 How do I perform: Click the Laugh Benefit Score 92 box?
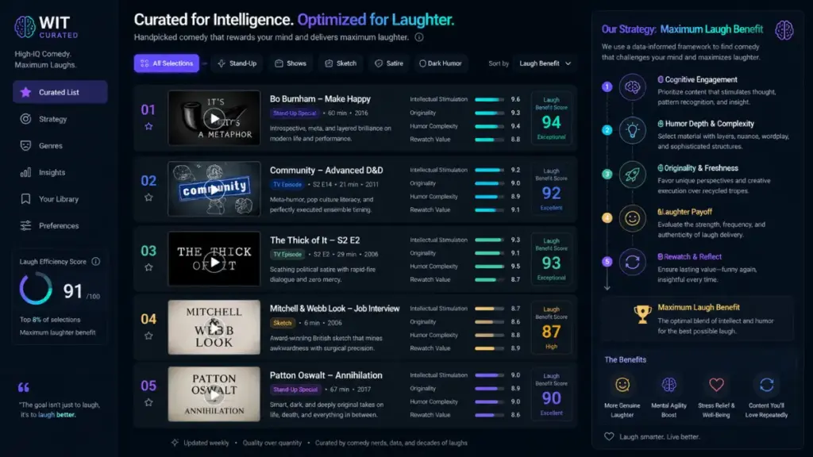[x=551, y=189]
